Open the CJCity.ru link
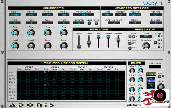Image resolution: width=171 pixels, height=108 pixels. (x=153, y=3)
